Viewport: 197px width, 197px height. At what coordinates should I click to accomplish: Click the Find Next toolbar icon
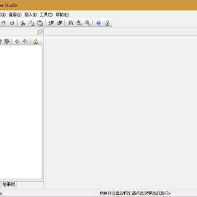[79, 23]
